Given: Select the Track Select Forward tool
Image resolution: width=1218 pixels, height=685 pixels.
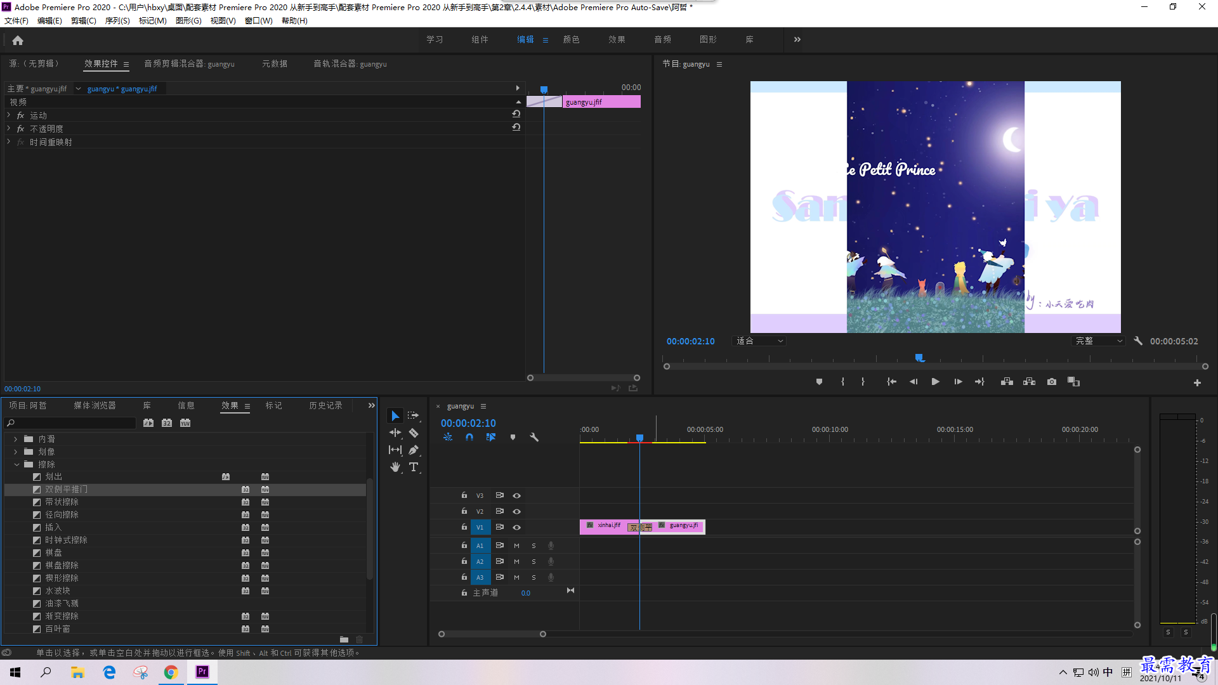Looking at the screenshot, I should pos(414,415).
